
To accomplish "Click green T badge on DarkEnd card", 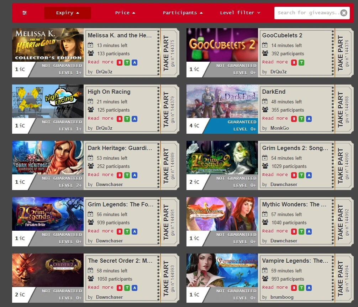I will (x=301, y=119).
